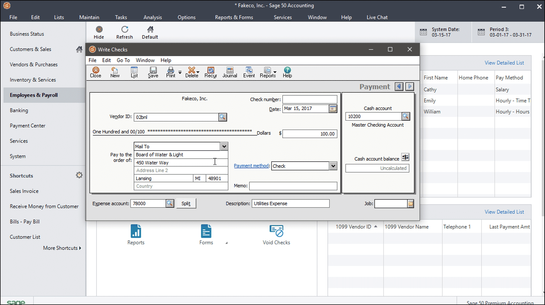The width and height of the screenshot is (545, 305).
Task: Click the Save icon in Write Checks toolbar
Action: click(x=153, y=72)
